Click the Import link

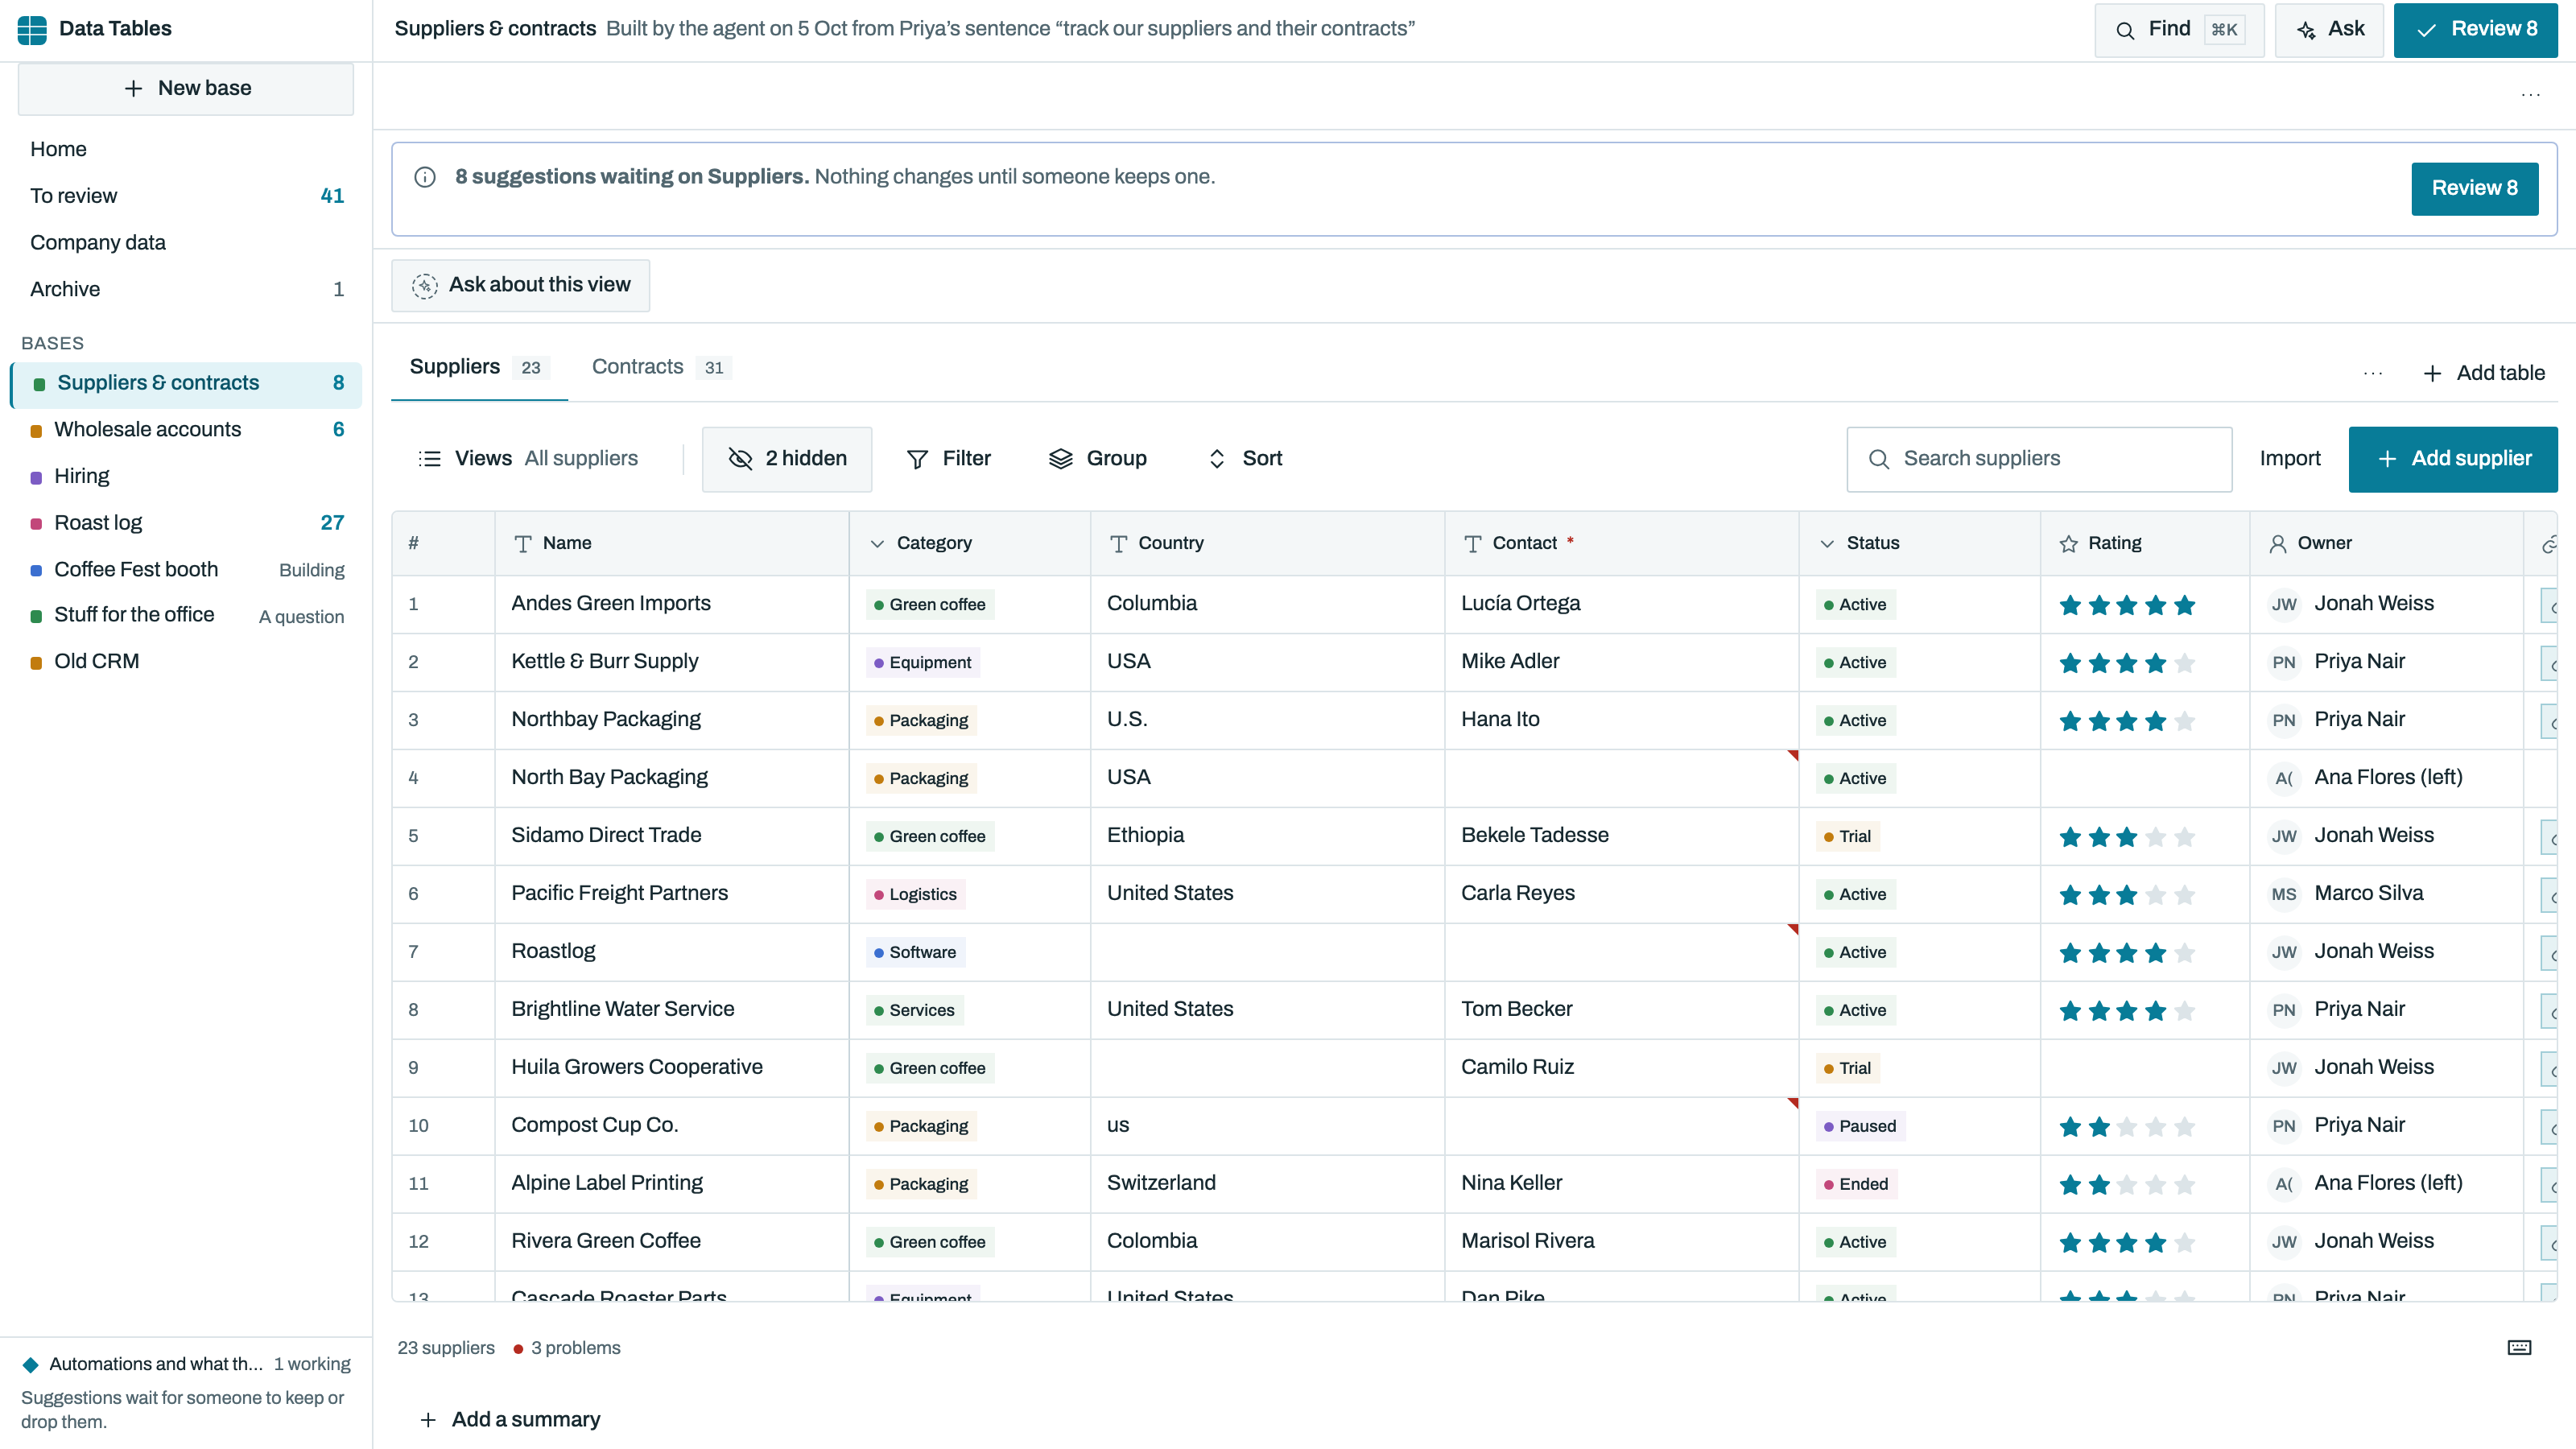pos(2290,459)
